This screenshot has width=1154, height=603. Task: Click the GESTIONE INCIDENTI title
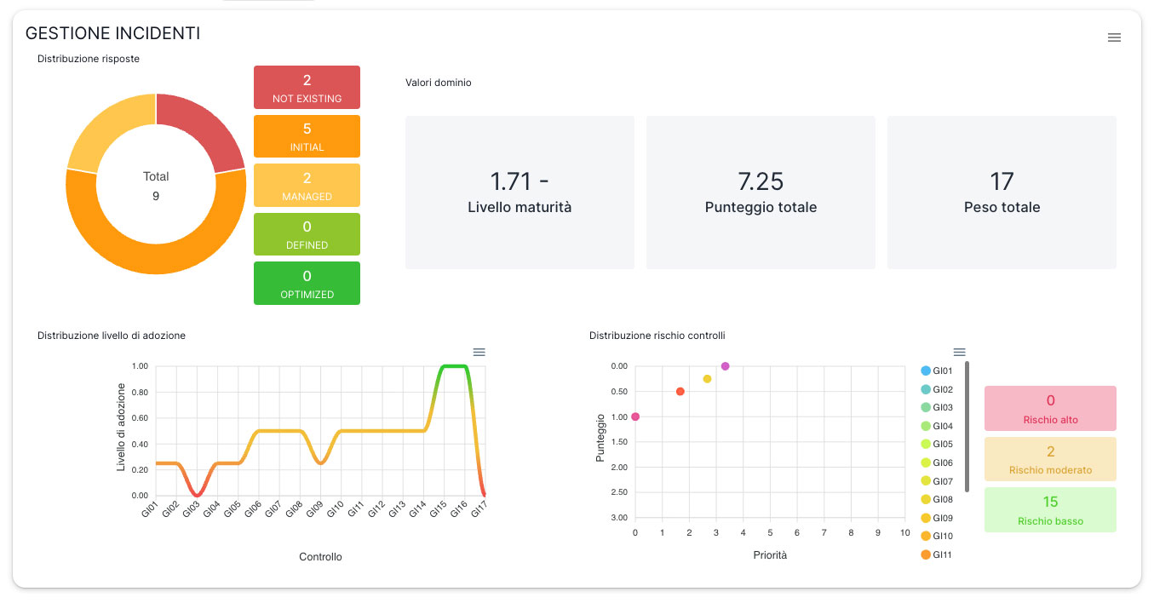point(113,33)
